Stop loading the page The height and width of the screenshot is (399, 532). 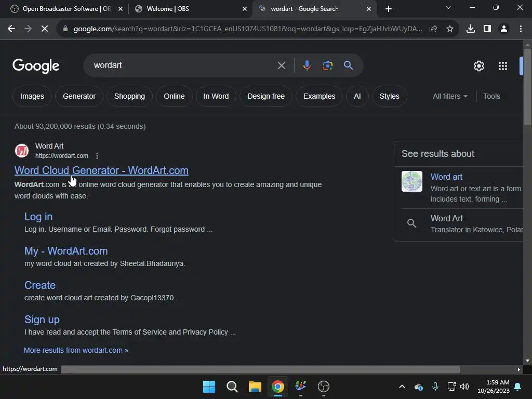45,29
